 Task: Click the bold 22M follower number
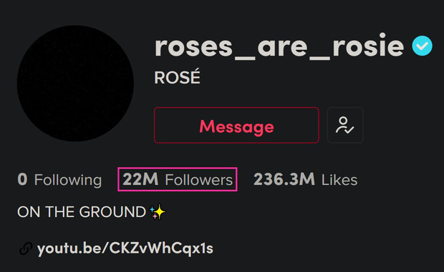click(140, 179)
